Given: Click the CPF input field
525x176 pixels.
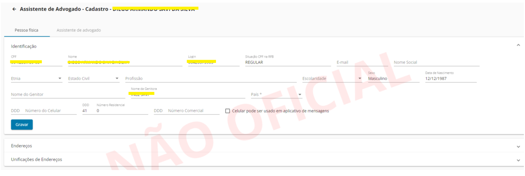Looking at the screenshot, I should pyautogui.click(x=37, y=62).
